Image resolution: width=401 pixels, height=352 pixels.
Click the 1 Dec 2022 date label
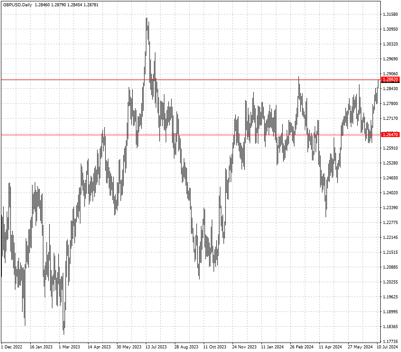tap(11, 347)
